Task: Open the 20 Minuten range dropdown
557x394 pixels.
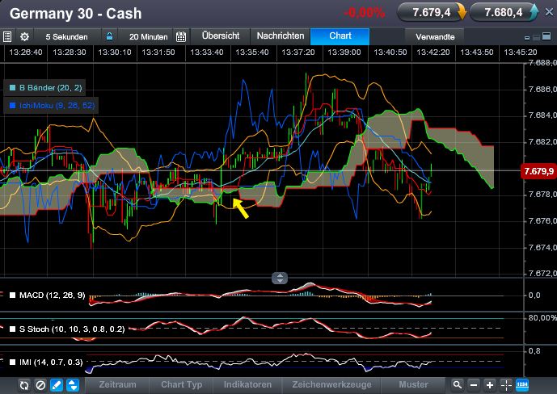Action: [x=148, y=37]
